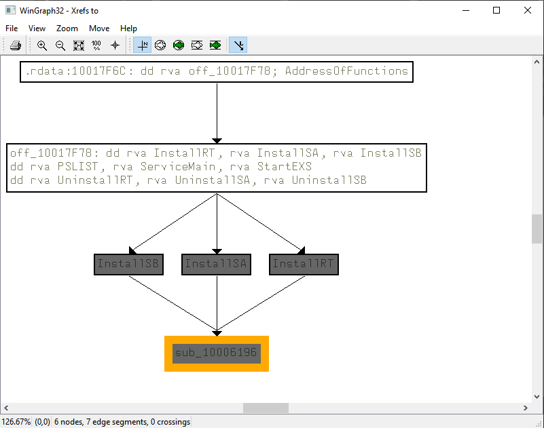
Task: Fit the whole graph in window
Action: 78,45
